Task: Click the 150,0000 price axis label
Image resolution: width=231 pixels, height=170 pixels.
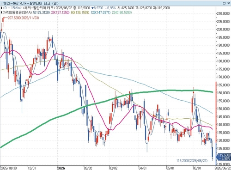Action: click(x=223, y=109)
